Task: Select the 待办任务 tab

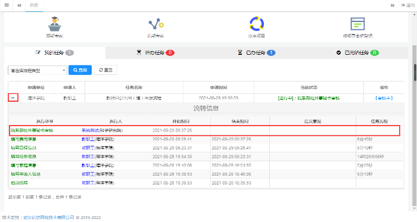Action: point(155,53)
